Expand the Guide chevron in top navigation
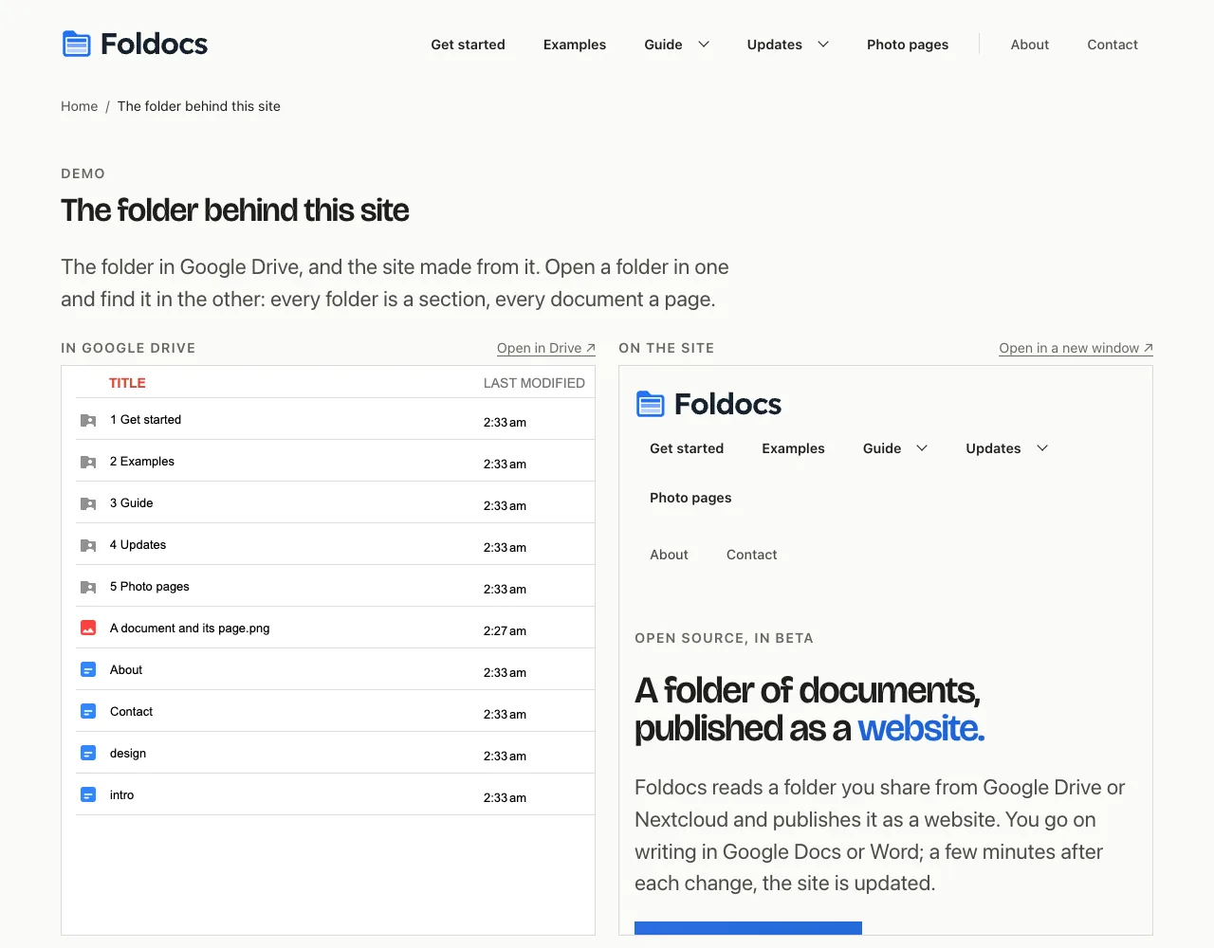The image size is (1214, 948). [704, 45]
